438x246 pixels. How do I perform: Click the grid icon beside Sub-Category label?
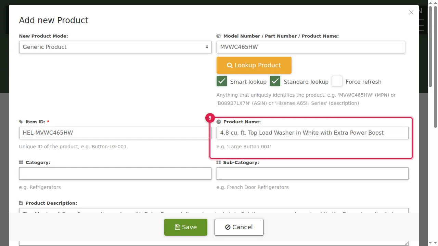coord(219,163)
